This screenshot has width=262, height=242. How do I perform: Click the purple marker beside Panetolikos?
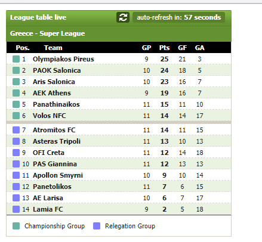click(16, 187)
